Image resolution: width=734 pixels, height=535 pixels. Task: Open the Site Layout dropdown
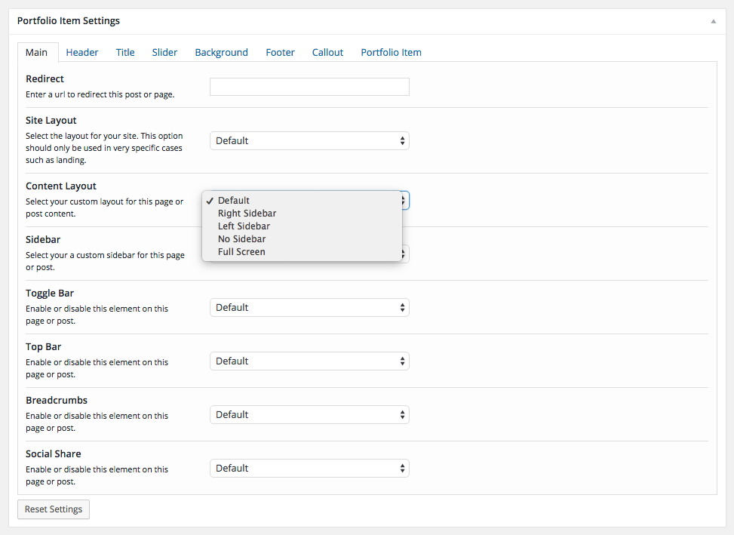(x=309, y=141)
